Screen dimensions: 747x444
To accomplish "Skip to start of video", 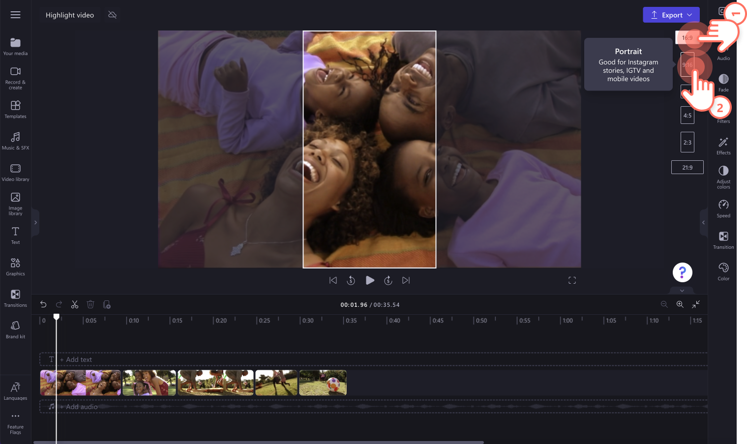I will 333,280.
